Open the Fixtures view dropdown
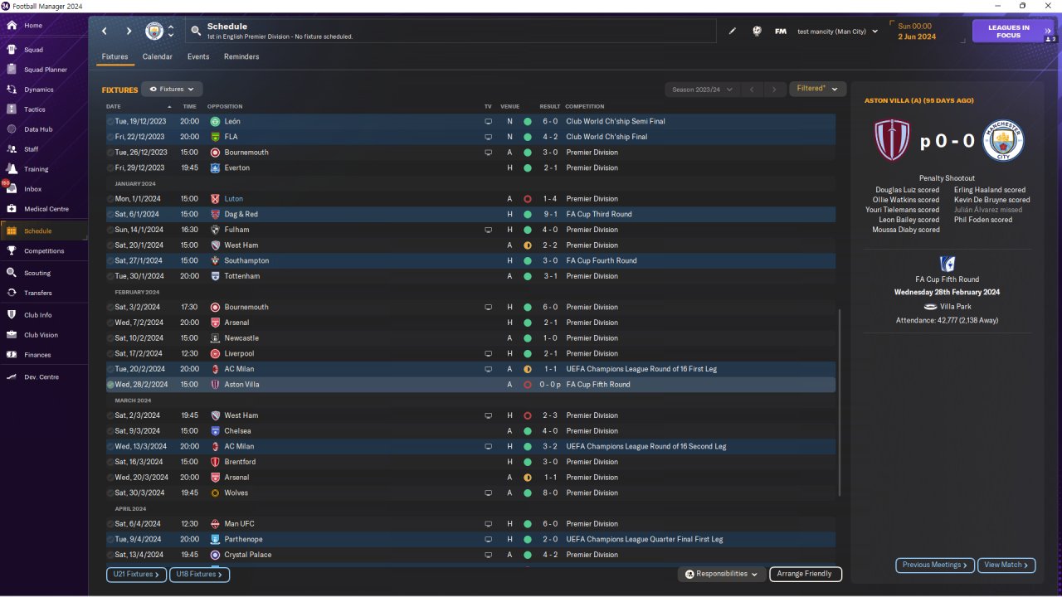This screenshot has width=1062, height=597. (x=172, y=89)
